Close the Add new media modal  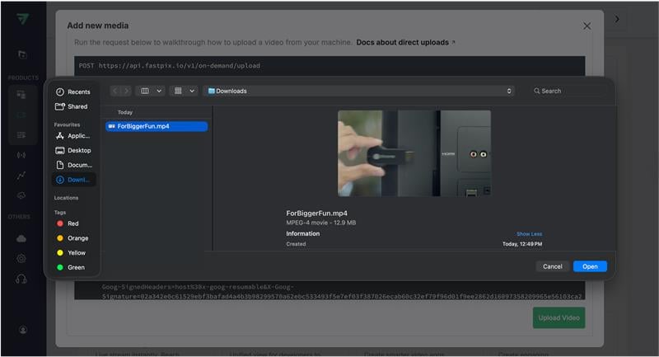pos(587,26)
